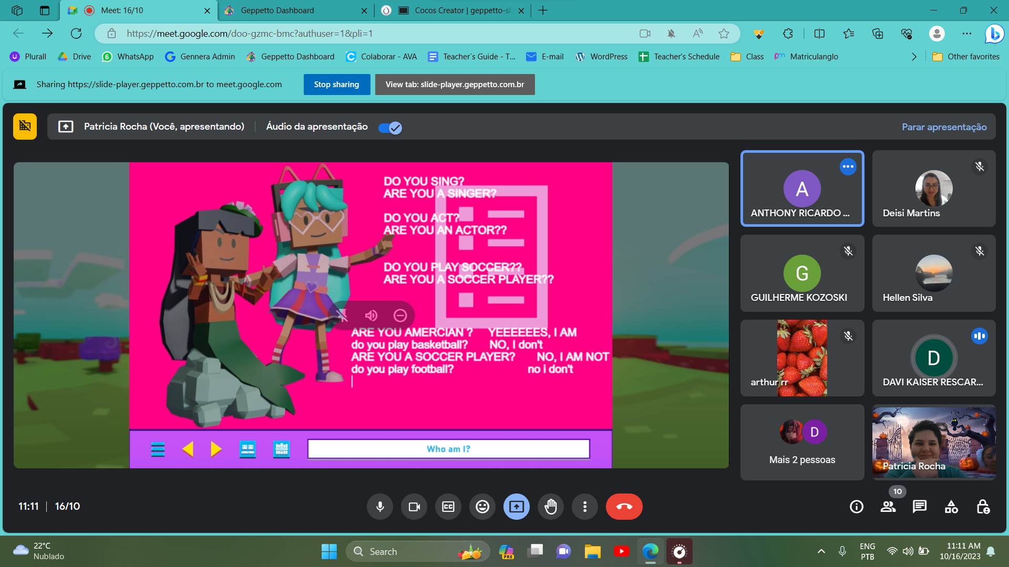
Task: Click slide grid view cyan icon
Action: click(x=282, y=449)
